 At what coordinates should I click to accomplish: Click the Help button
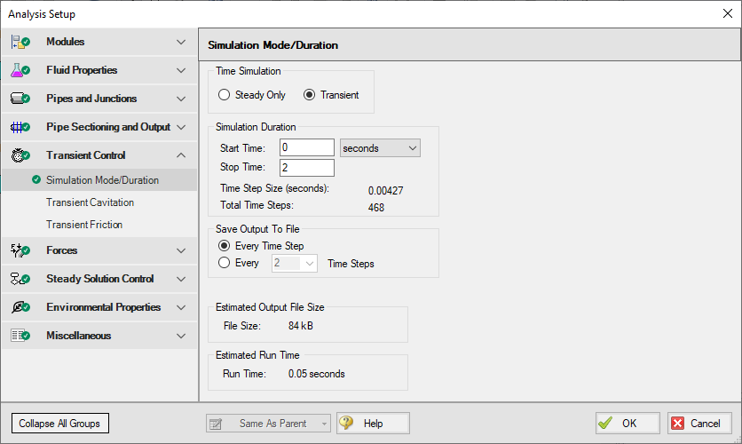point(373,424)
